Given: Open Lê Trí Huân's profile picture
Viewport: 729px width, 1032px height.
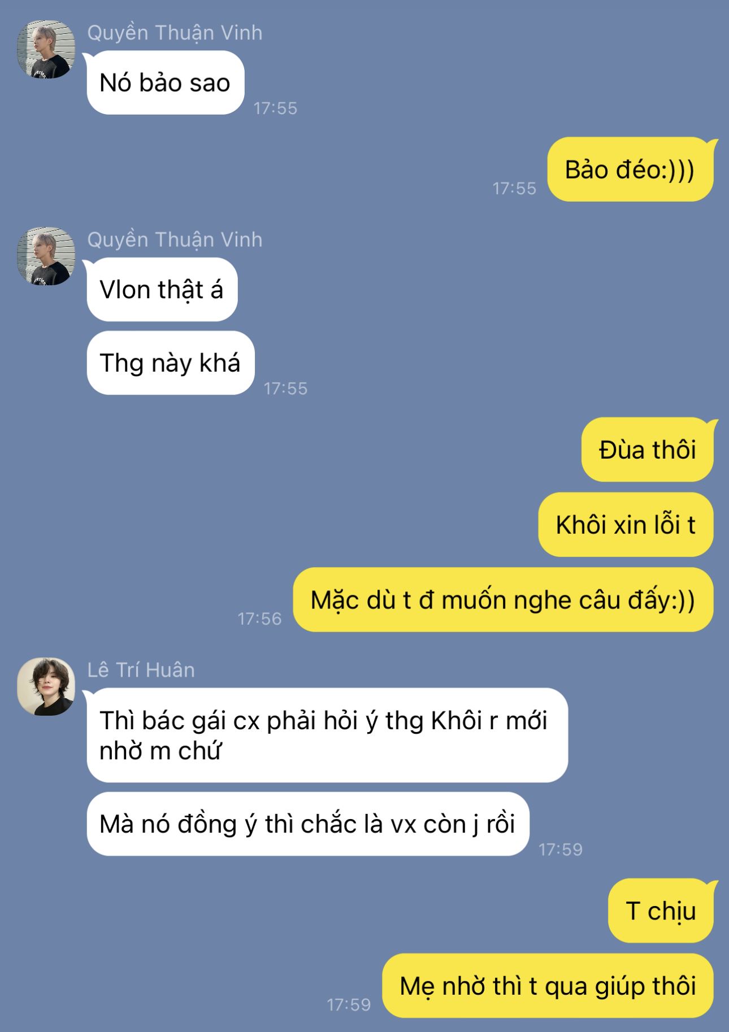Looking at the screenshot, I should 46,686.
